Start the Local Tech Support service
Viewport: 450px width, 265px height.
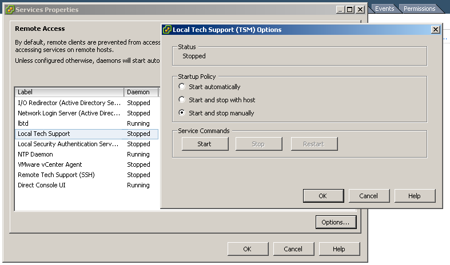(205, 144)
